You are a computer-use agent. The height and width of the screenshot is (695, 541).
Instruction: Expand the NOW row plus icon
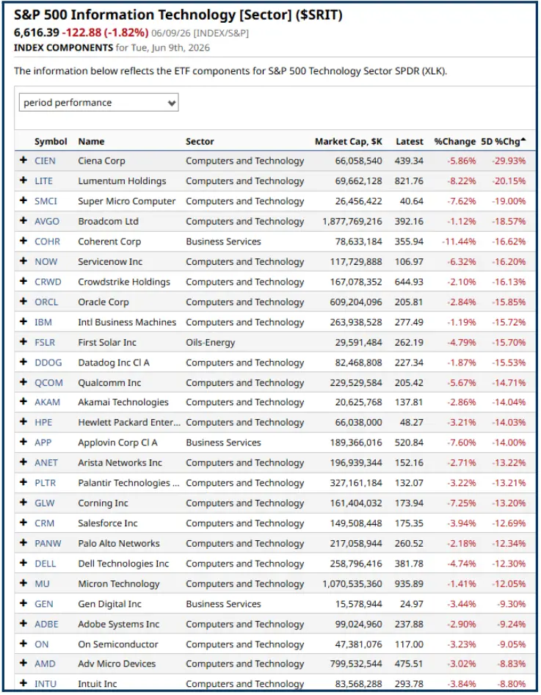[x=23, y=261]
